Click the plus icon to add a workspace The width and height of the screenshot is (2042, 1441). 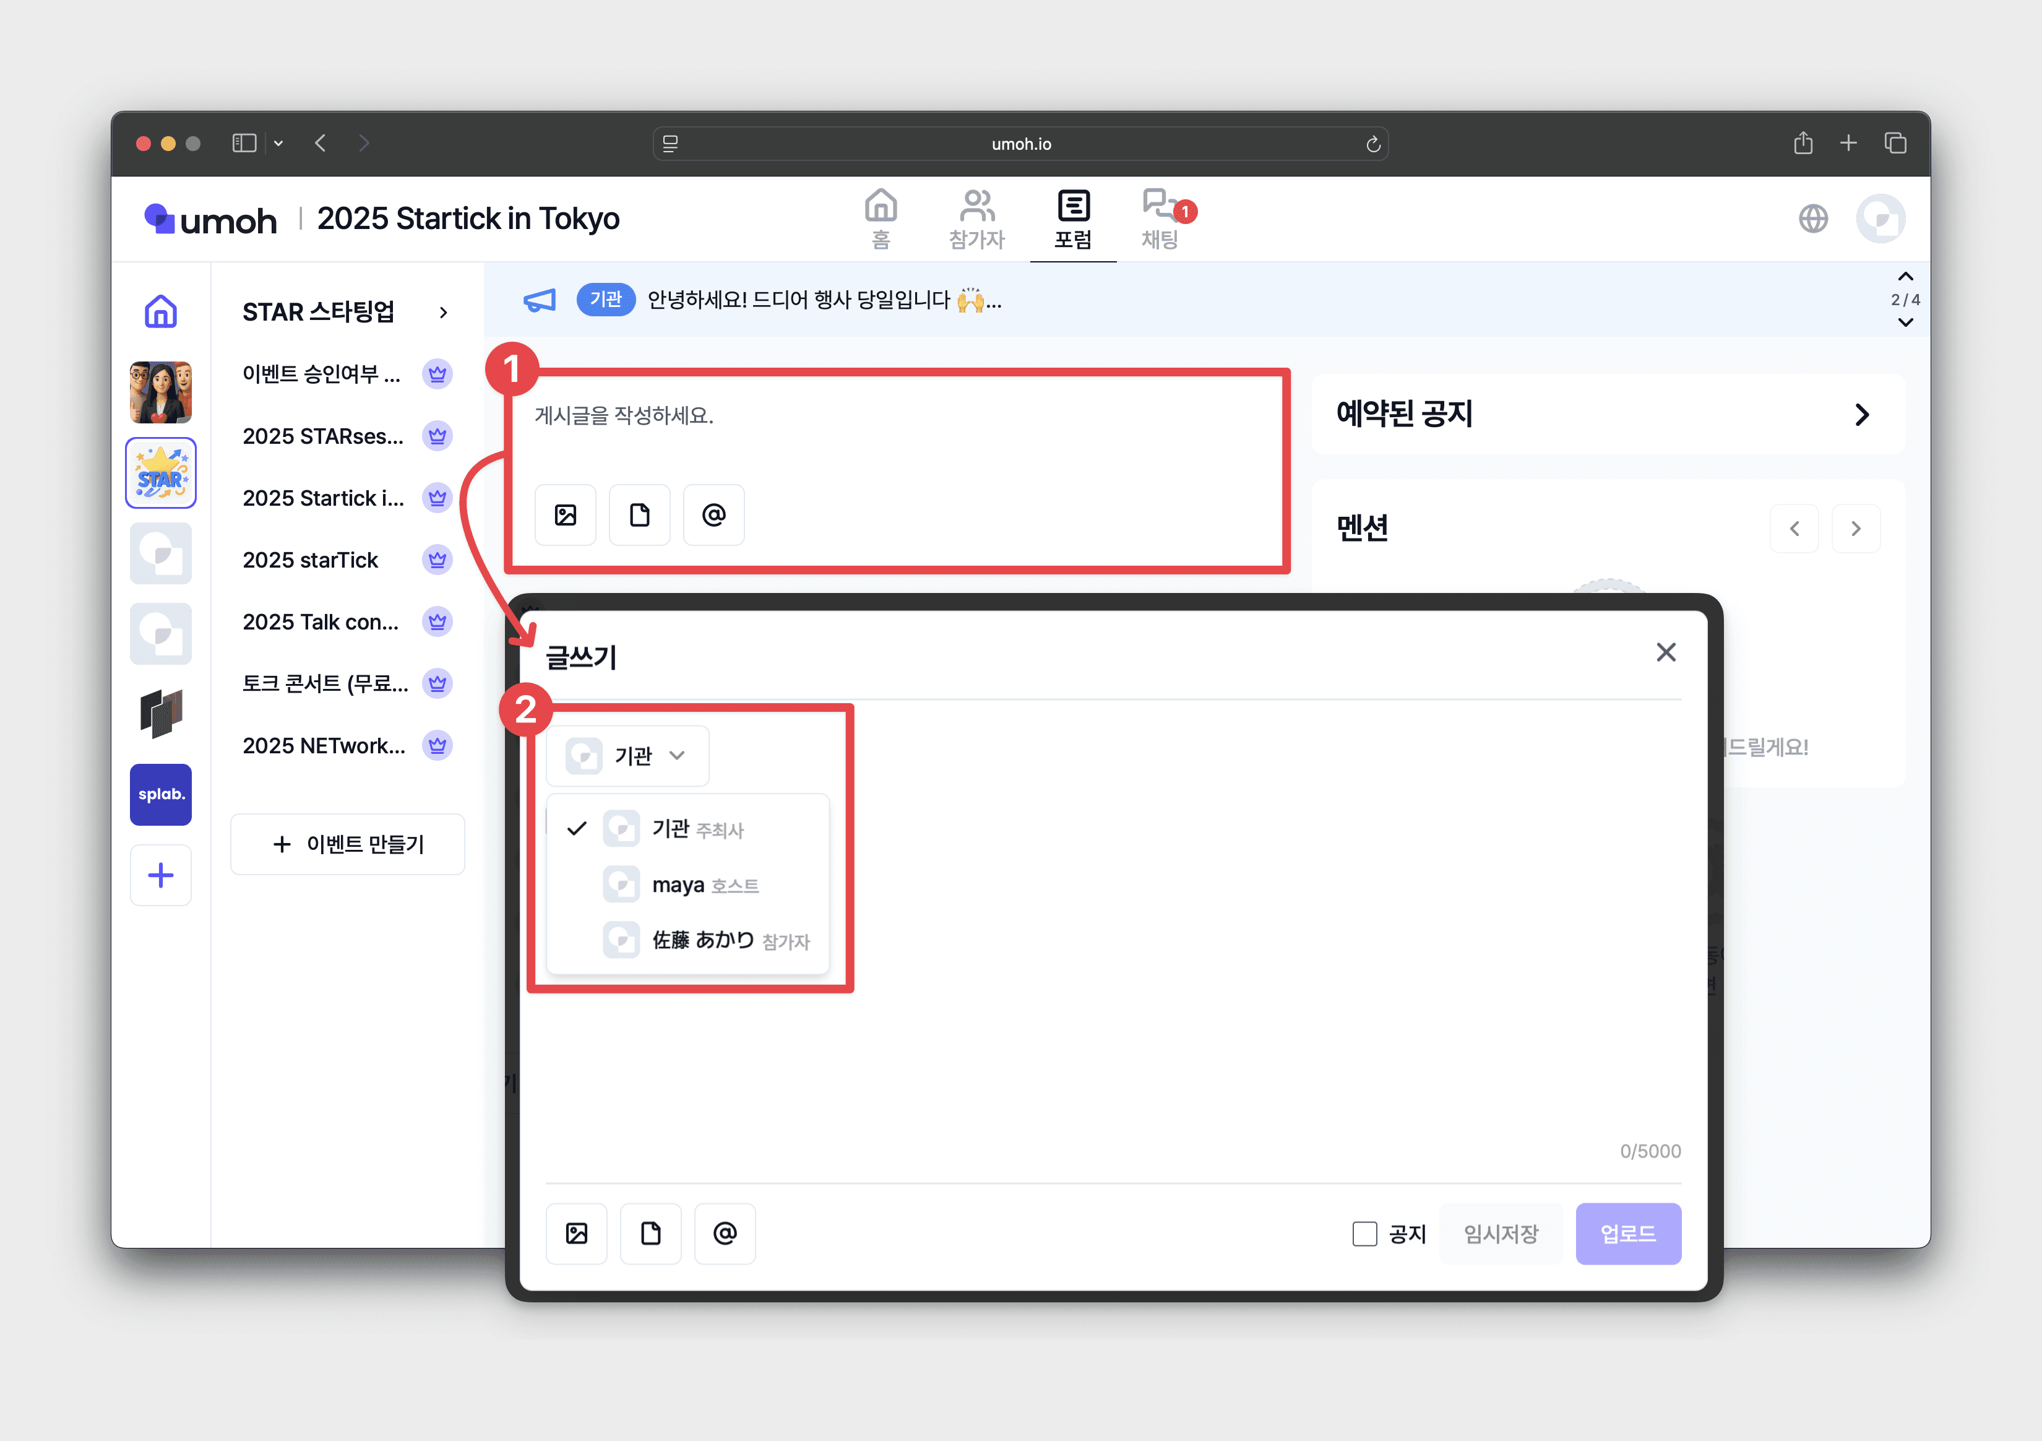coord(161,875)
